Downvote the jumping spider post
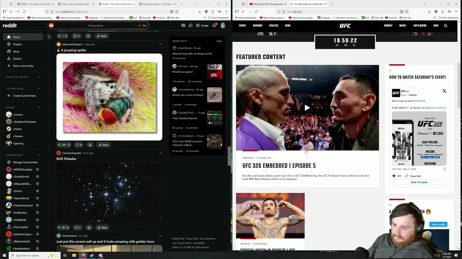Image resolution: width=462 pixels, height=259 pixels. point(69,145)
